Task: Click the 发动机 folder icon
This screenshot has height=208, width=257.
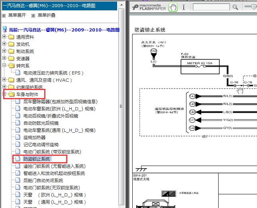Action: [11, 44]
